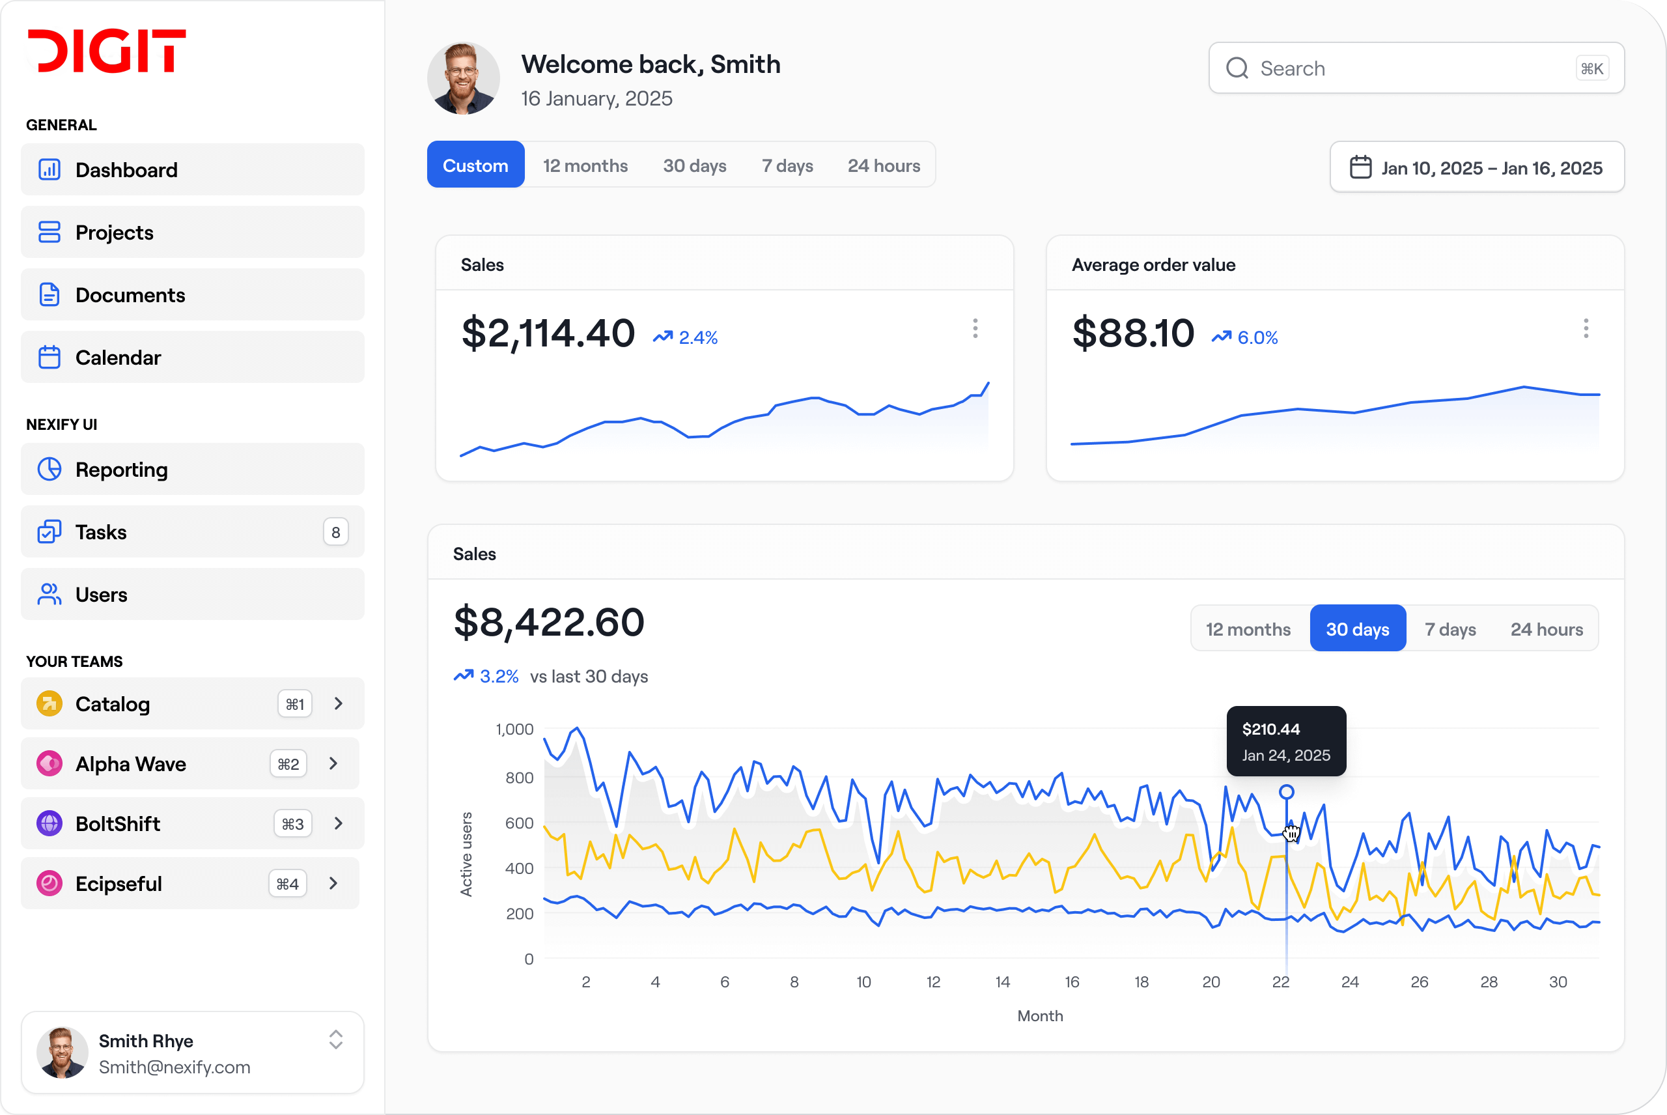Open the Smith Rhye account switcher
Screen dimensions: 1667x1115
pos(193,1053)
